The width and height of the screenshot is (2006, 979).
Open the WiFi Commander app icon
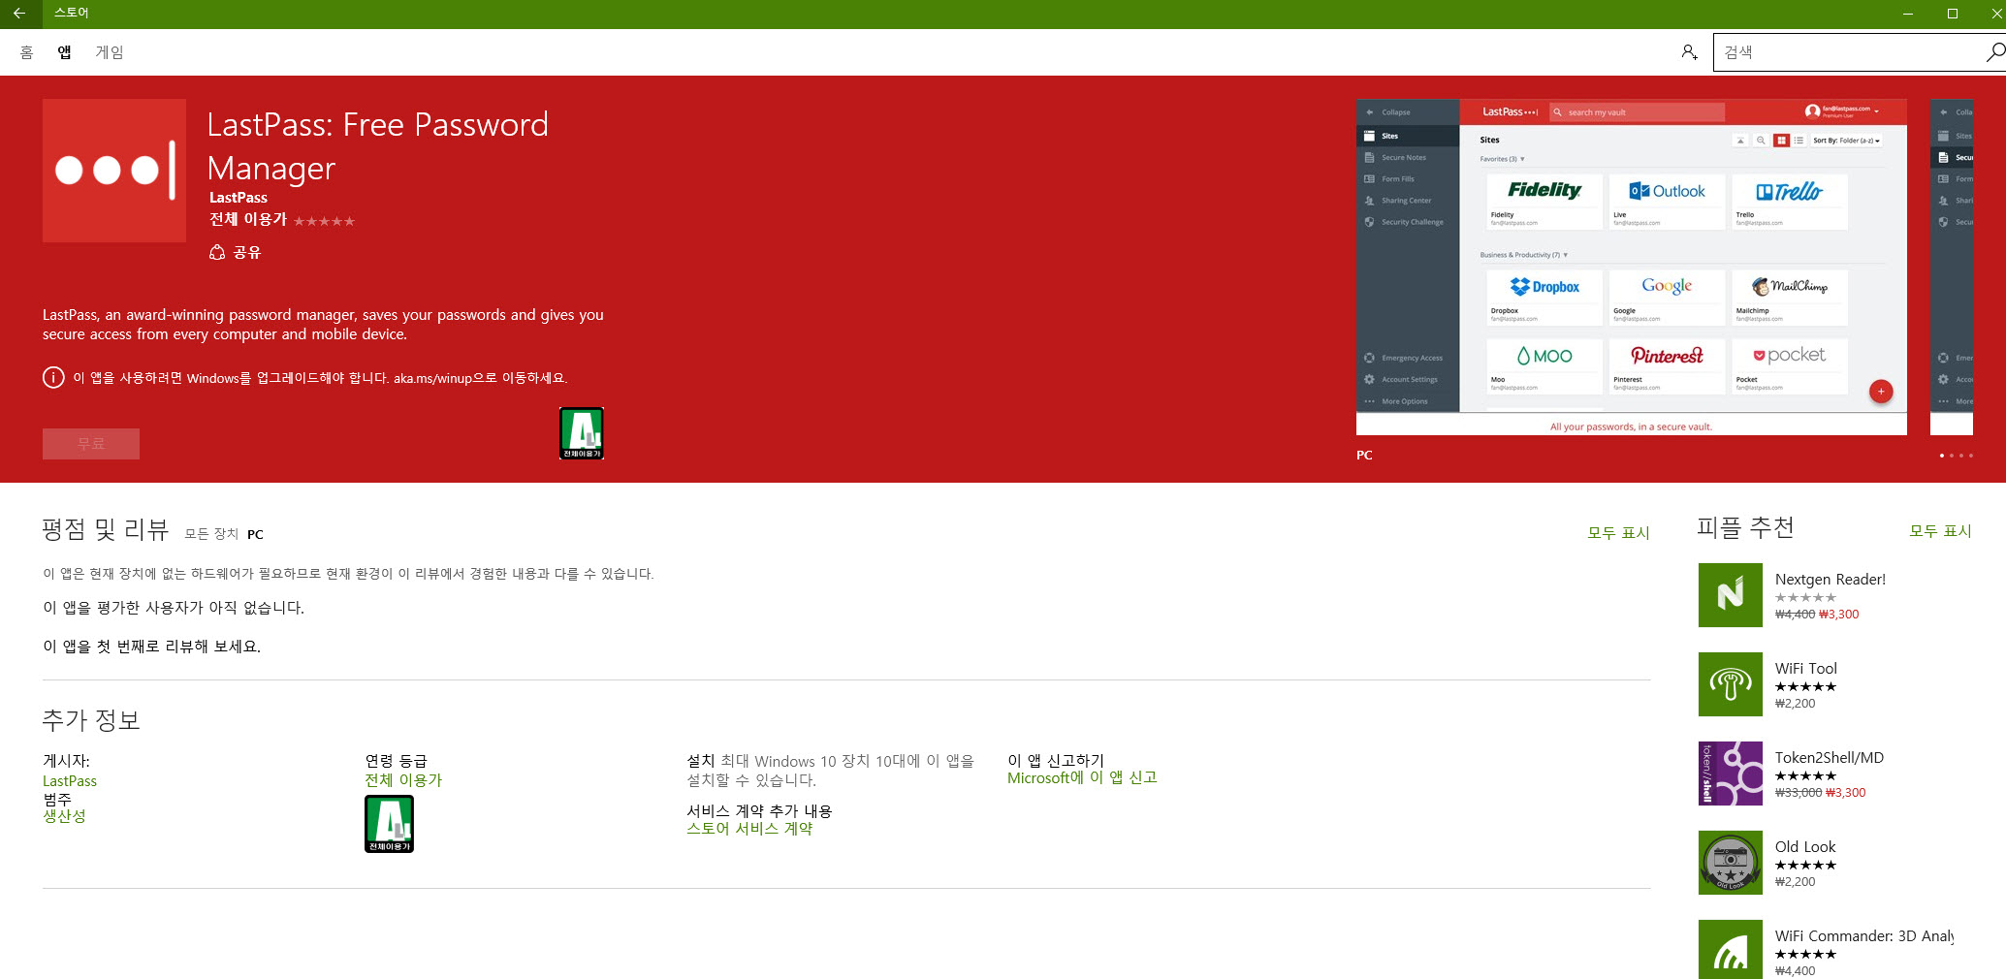pyautogui.click(x=1731, y=950)
